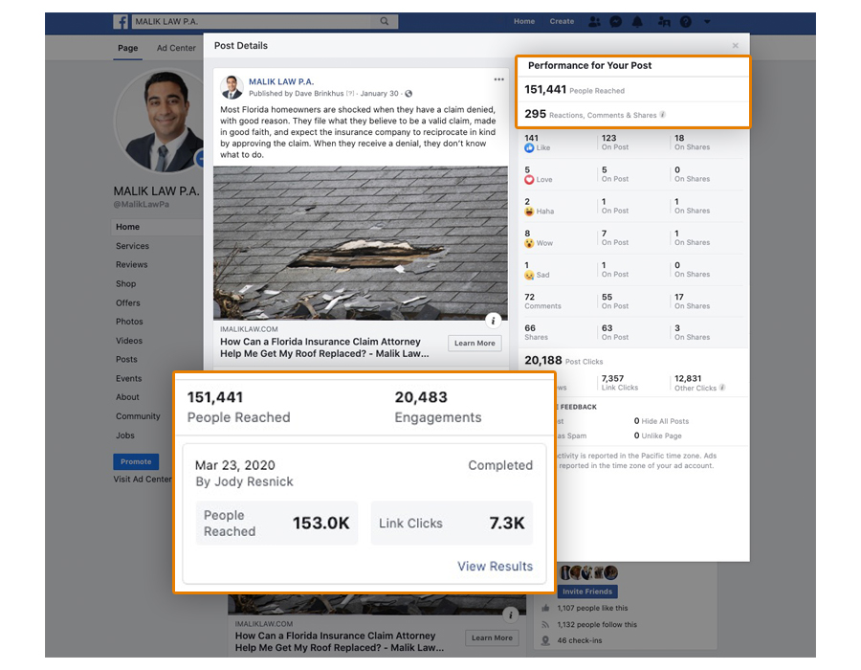Viewport: 861px width, 670px height.
Task: Open friend requests icon in top bar
Action: 594,21
